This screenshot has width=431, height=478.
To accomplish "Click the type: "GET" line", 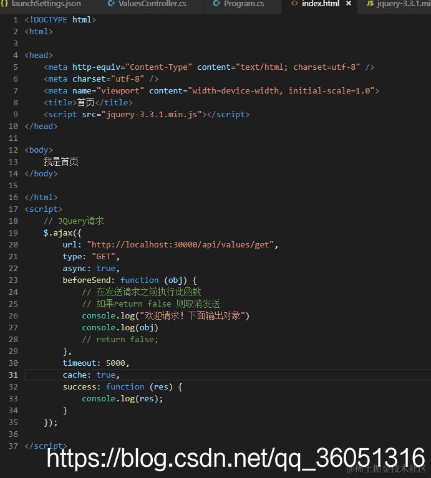I will [91, 257].
